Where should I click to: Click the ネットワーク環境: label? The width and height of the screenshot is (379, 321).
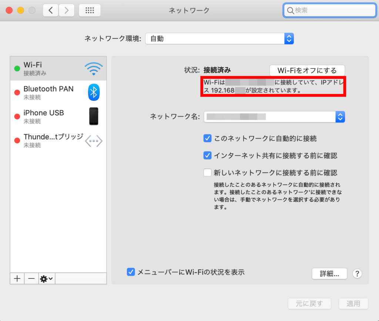pos(113,38)
